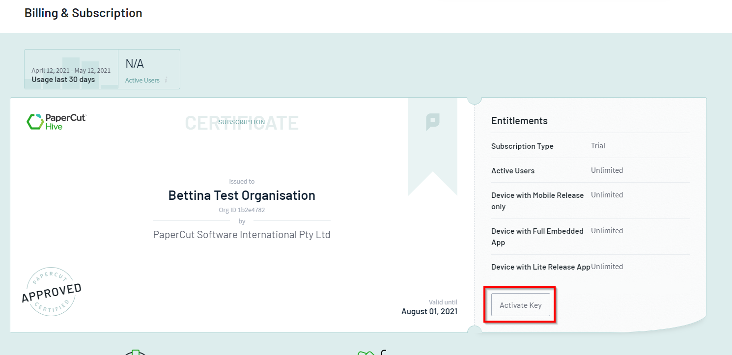Click the Subscription Type label
The width and height of the screenshot is (732, 355).
(x=522, y=146)
